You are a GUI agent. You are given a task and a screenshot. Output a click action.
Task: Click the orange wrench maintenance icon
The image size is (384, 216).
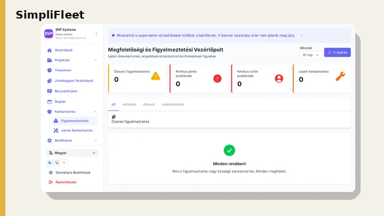click(340, 76)
